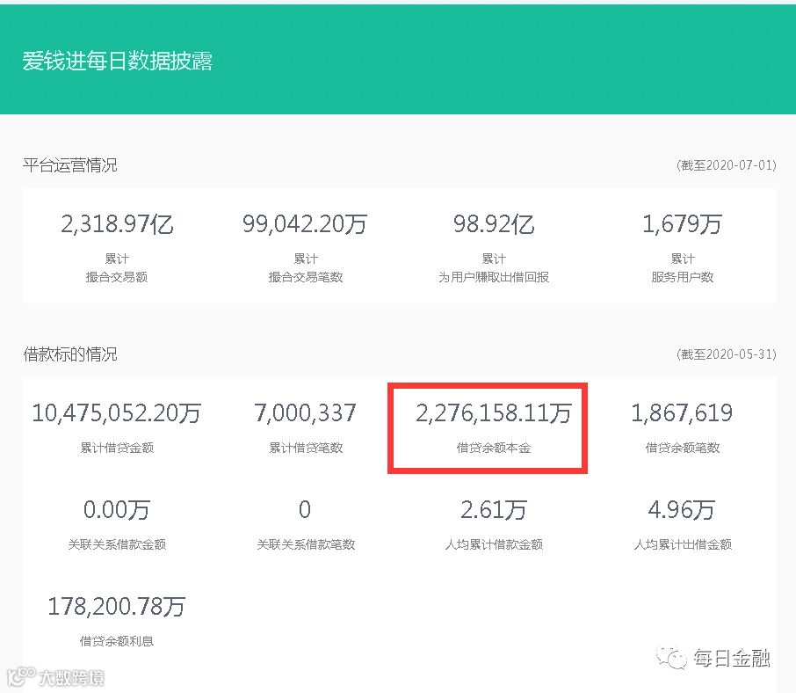Click the 98.92亿 value
The width and height of the screenshot is (796, 693).
(494, 224)
